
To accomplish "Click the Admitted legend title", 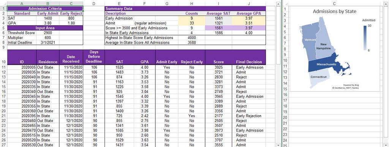I will click(x=368, y=20).
